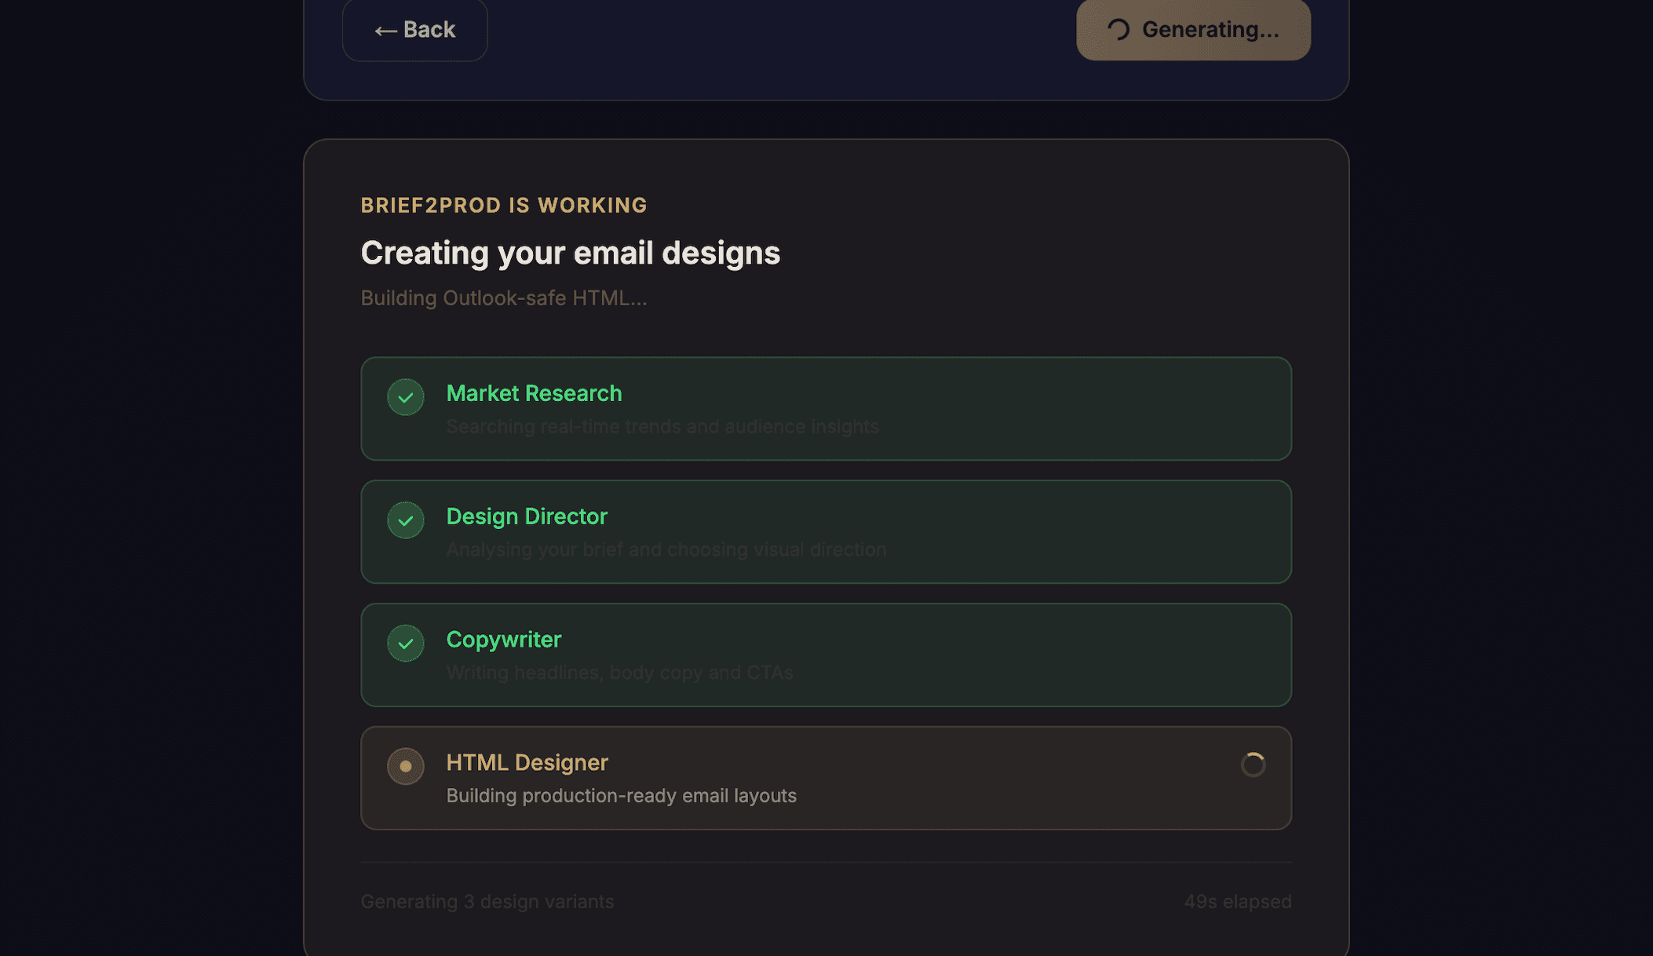Click the HTML Designer loading spinner
The image size is (1653, 956).
(1253, 764)
